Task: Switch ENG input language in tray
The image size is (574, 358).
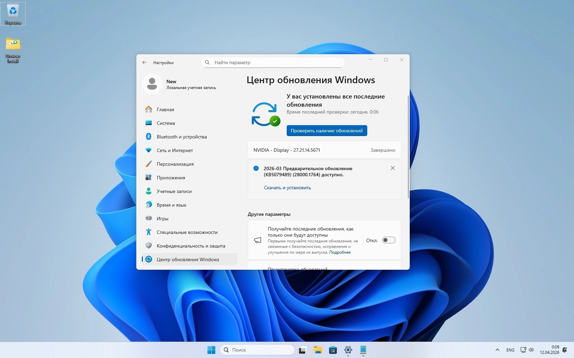Action: point(510,350)
